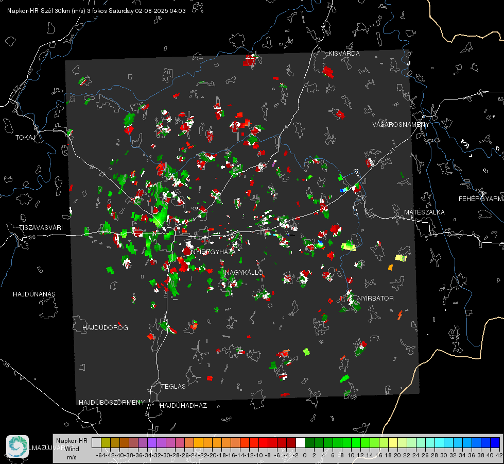Click the HAJDÚHADHÁZ label
The image size is (504, 464).
click(183, 406)
